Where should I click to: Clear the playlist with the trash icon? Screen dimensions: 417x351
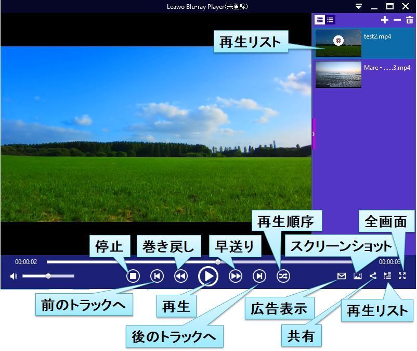tap(409, 19)
